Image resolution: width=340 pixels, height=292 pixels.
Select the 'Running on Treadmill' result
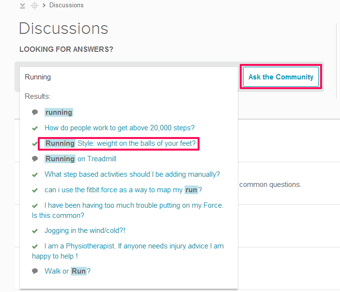pyautogui.click(x=80, y=159)
